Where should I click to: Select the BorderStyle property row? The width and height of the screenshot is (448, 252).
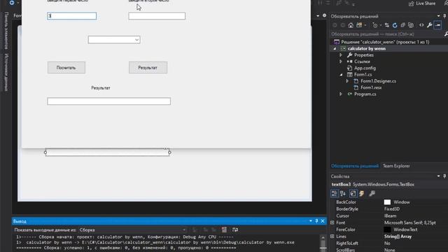(389, 209)
